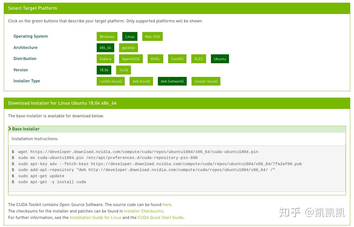The height and width of the screenshot is (227, 354).
Task: Pick version 18.04
Action: 104,70
